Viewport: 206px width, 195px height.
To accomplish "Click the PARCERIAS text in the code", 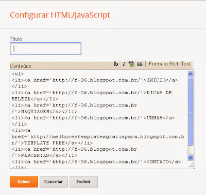I will coord(35,155).
